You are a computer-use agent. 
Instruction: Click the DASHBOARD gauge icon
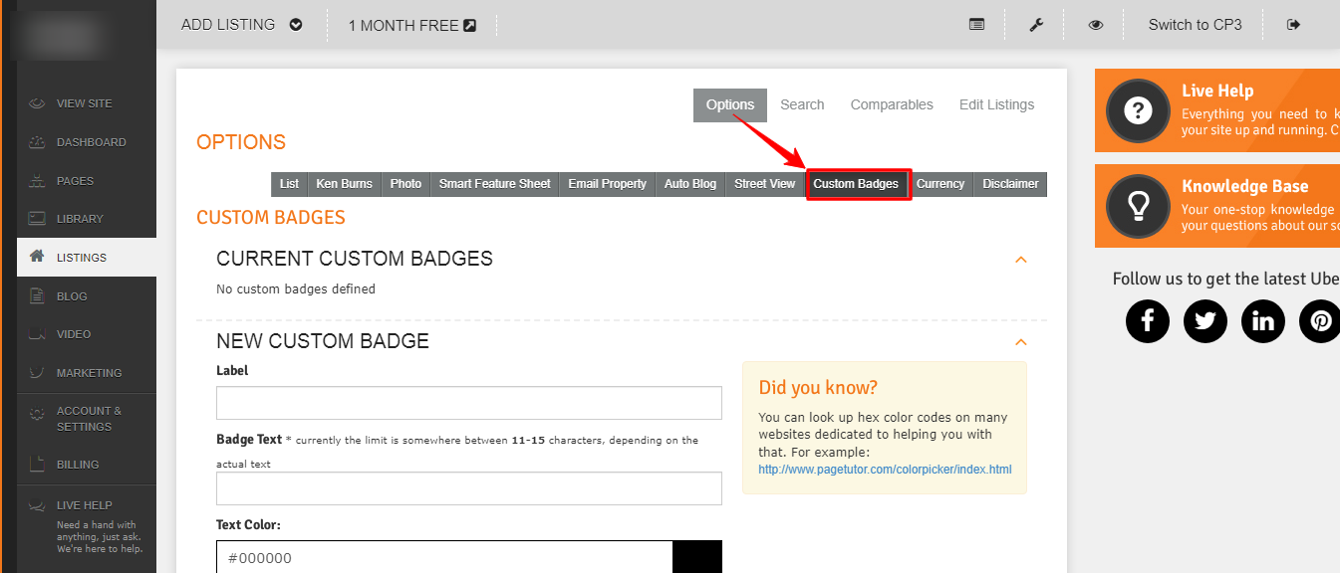37,142
